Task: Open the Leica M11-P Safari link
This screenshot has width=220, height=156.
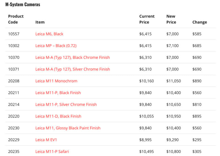Action: point(52,152)
